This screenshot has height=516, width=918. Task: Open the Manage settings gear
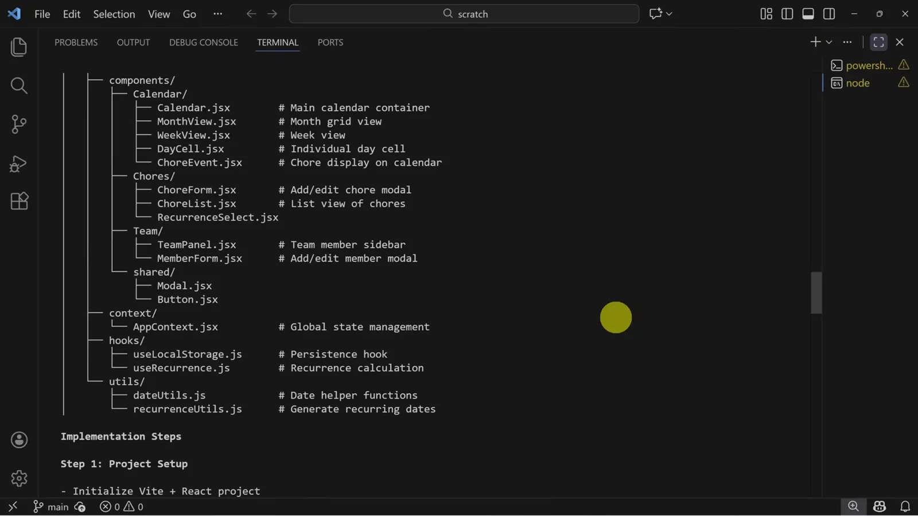(19, 478)
